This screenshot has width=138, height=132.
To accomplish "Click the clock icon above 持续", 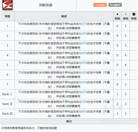I will click(x=134, y=14).
